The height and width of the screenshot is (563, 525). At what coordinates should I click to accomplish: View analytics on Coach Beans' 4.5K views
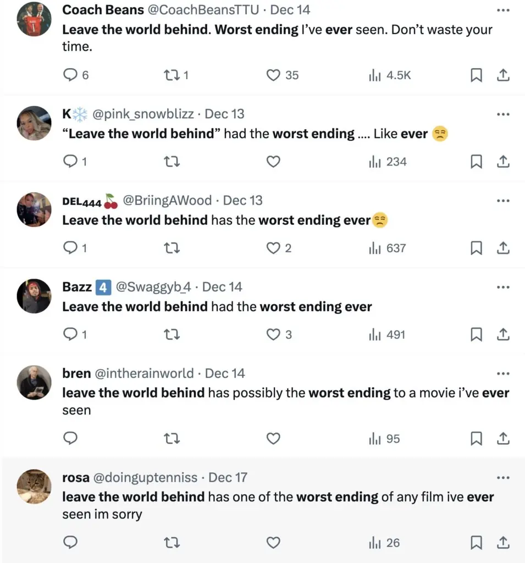coord(390,75)
